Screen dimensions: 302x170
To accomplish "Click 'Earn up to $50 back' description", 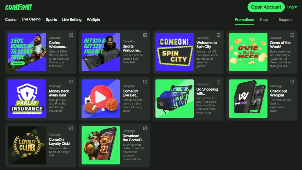I will click(132, 106).
